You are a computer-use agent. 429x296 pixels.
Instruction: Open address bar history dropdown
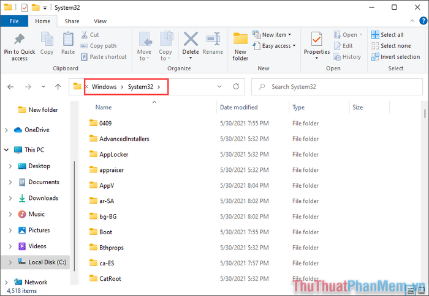[x=219, y=87]
